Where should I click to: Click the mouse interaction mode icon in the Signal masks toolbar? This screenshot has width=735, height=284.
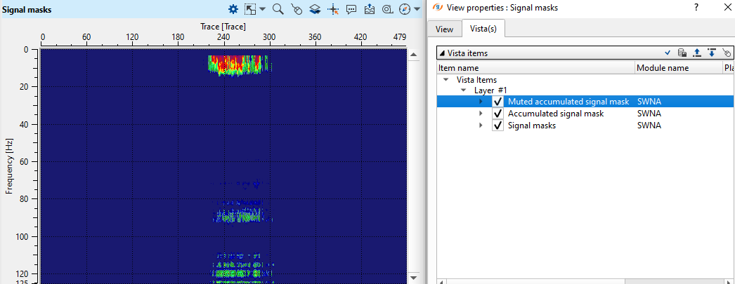tap(297, 9)
